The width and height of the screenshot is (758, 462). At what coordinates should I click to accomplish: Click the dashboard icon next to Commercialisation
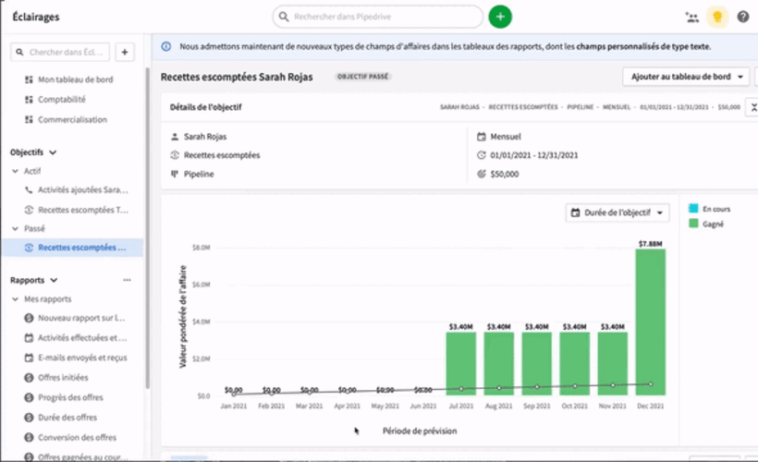click(x=29, y=119)
